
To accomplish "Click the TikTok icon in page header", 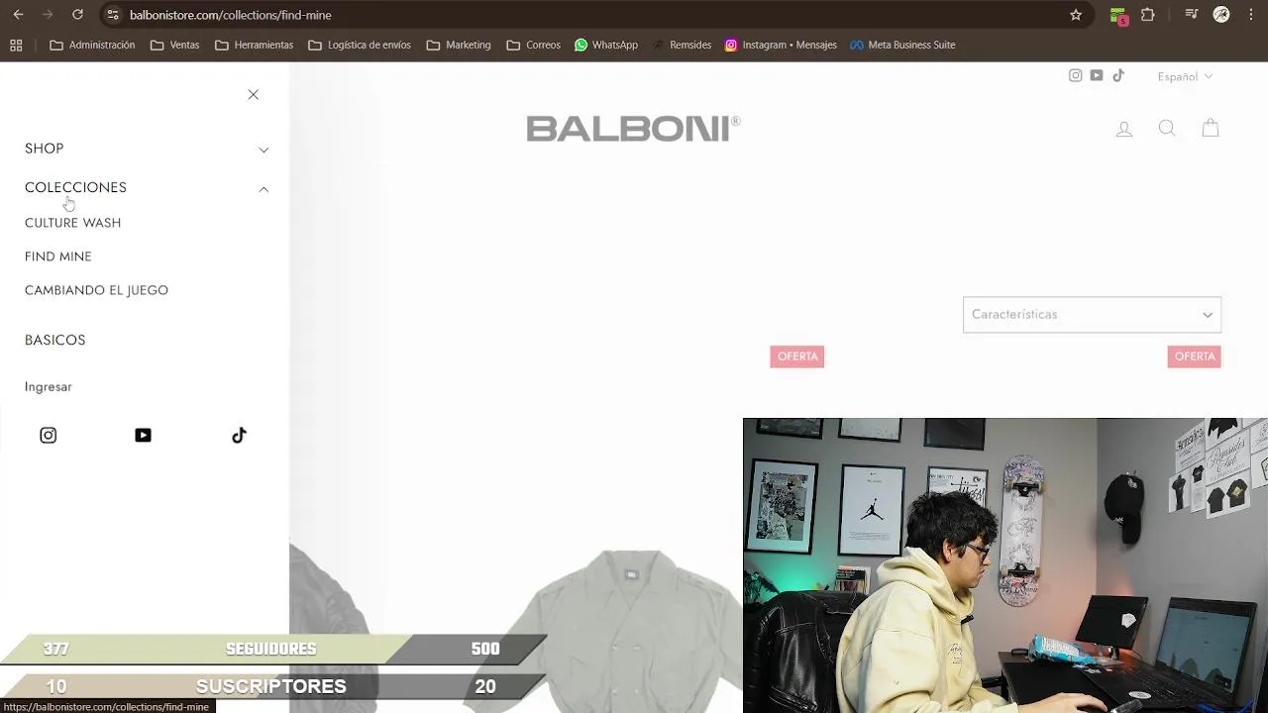I will pyautogui.click(x=1118, y=76).
